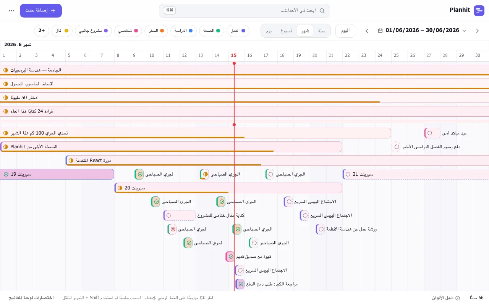Click the Planhit brand name

460,10
